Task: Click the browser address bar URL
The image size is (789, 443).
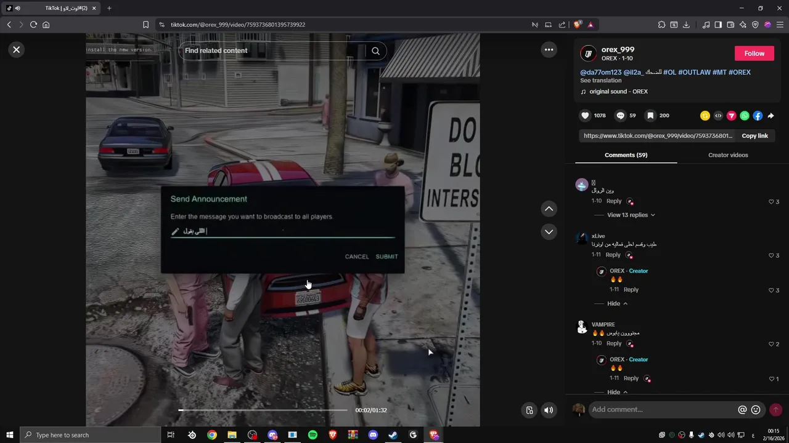Action: pyautogui.click(x=238, y=25)
